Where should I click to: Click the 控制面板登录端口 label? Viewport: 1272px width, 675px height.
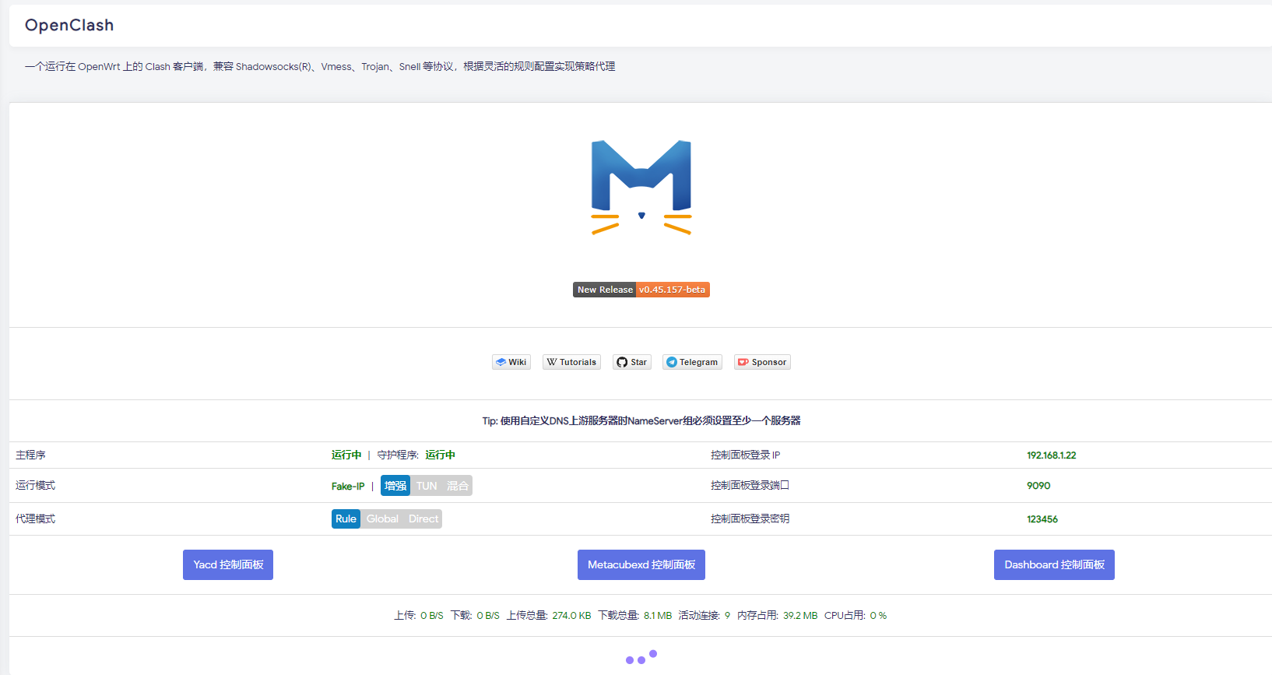(x=750, y=485)
